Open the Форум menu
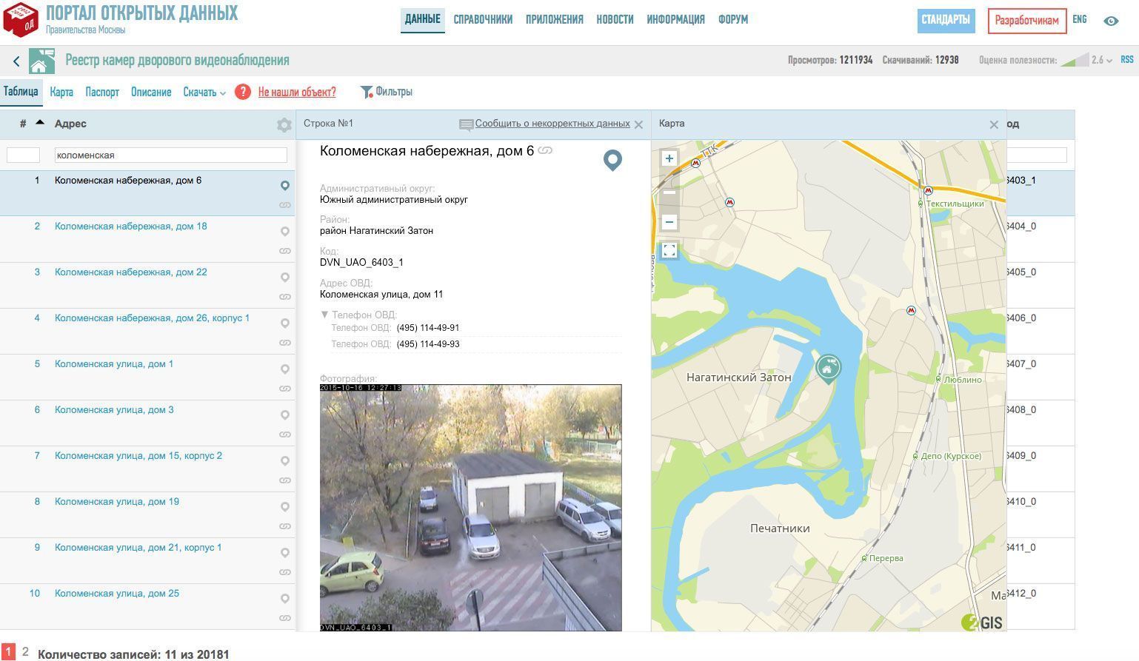The image size is (1139, 661). pos(733,20)
